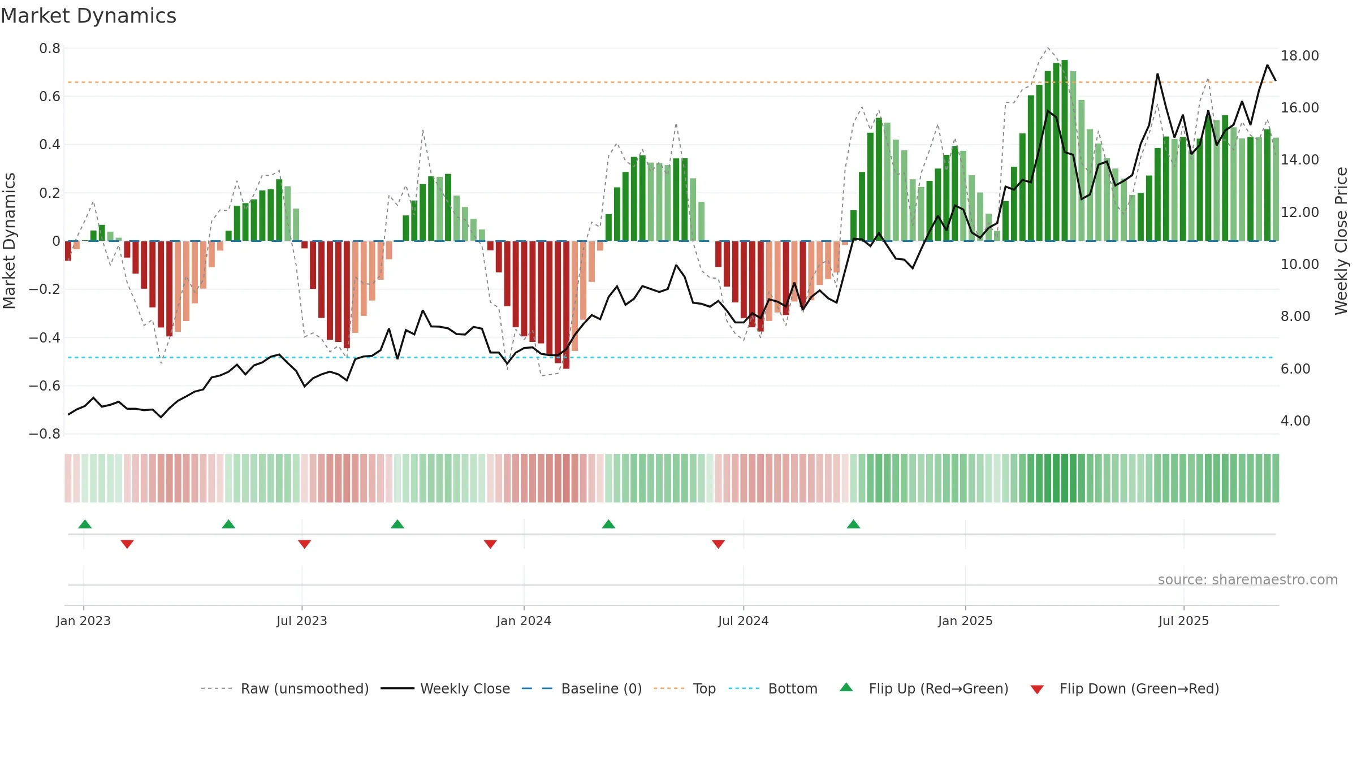Viewport: 1357px width, 763px height.
Task: Click the darkest green heat strip cell
Action: coord(1065,478)
